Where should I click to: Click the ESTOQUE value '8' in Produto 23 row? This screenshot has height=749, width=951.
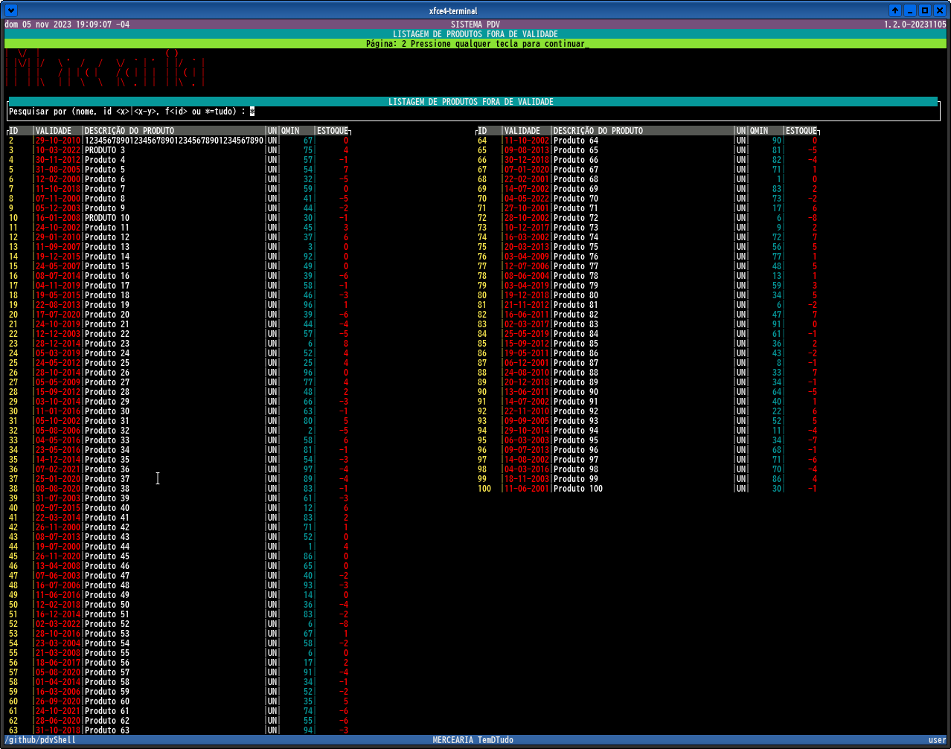tap(346, 344)
